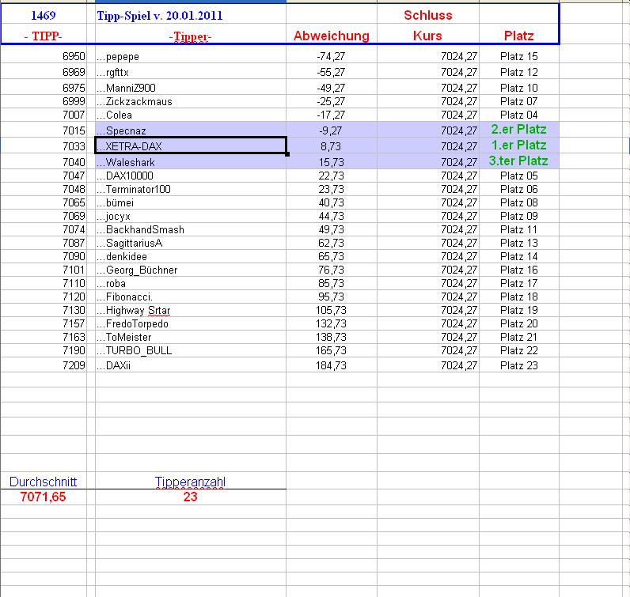
Task: Select the green '2.er Platz' cell
Action: [518, 129]
